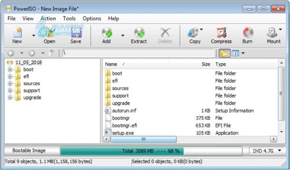Click the Extract toolbar icon

click(x=139, y=33)
